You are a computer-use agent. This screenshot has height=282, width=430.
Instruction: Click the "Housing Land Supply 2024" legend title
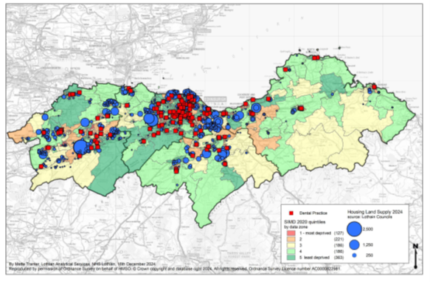pyautogui.click(x=375, y=212)
